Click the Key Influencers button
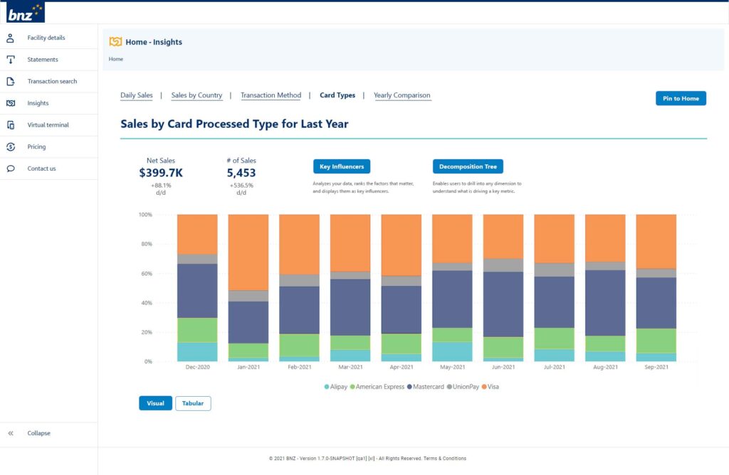 tap(342, 166)
